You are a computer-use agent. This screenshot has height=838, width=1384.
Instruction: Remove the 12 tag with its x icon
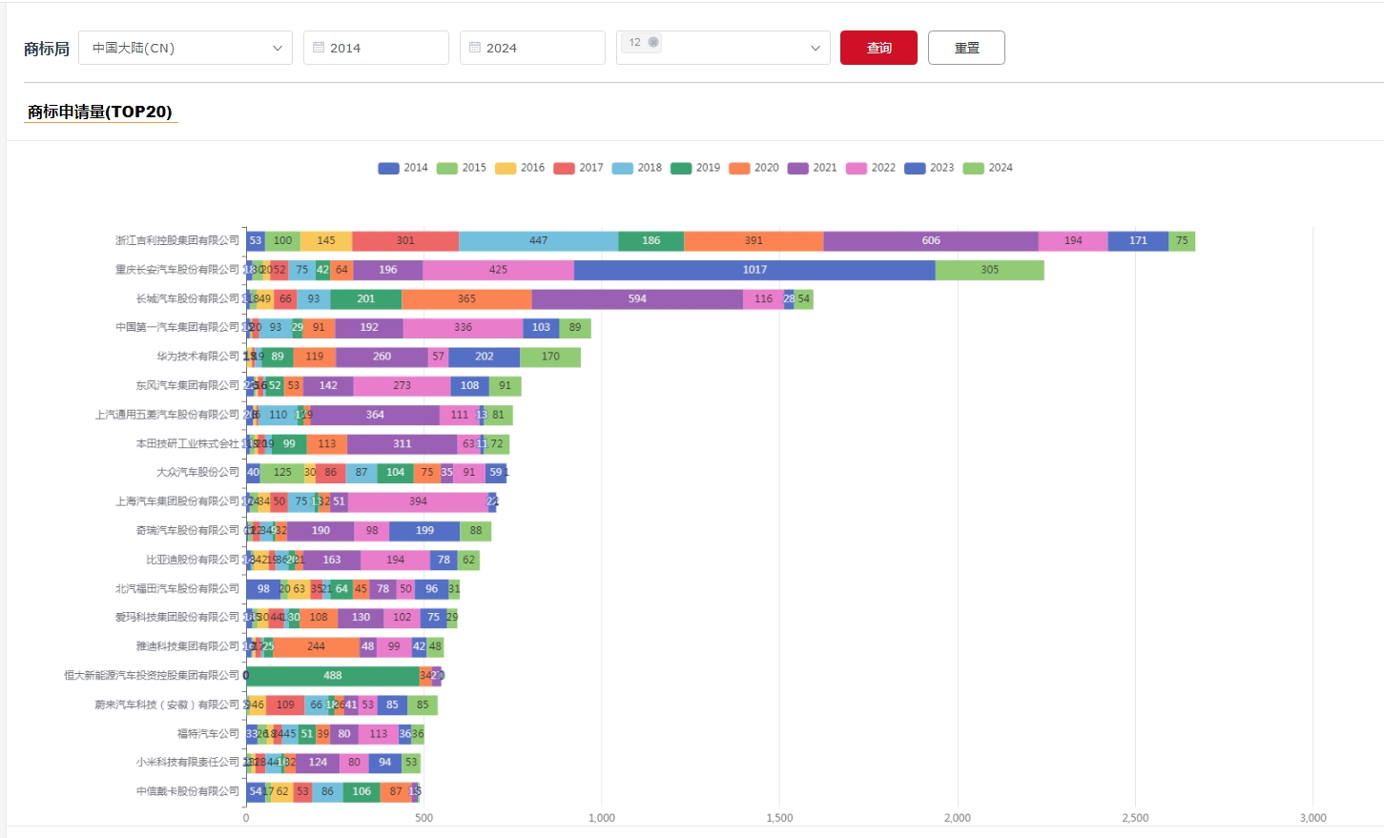[653, 42]
